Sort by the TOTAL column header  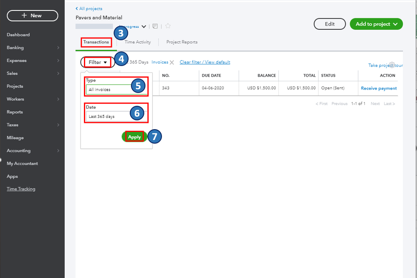point(310,76)
